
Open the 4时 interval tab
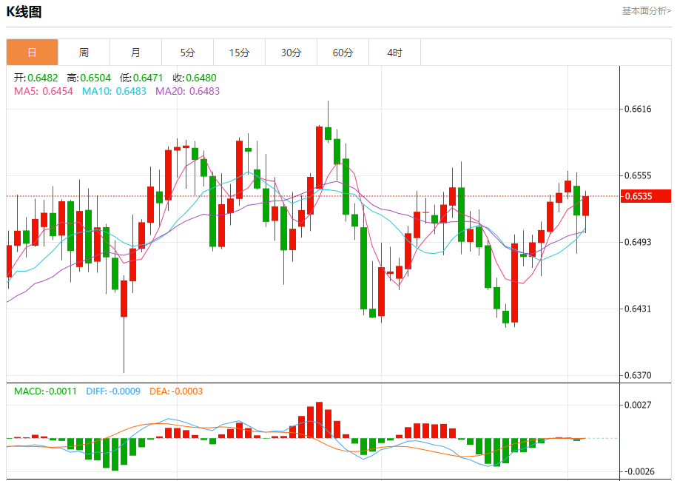pos(394,53)
